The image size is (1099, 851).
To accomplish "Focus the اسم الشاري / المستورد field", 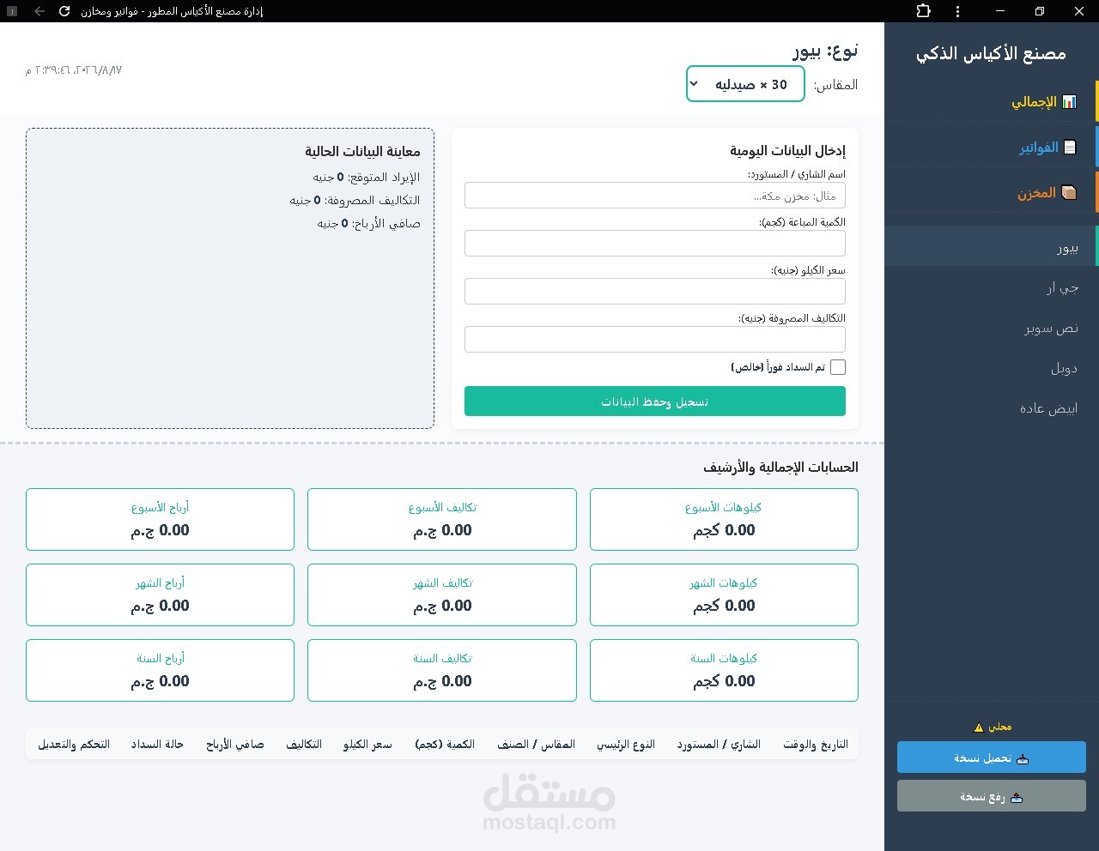I will pyautogui.click(x=655, y=196).
